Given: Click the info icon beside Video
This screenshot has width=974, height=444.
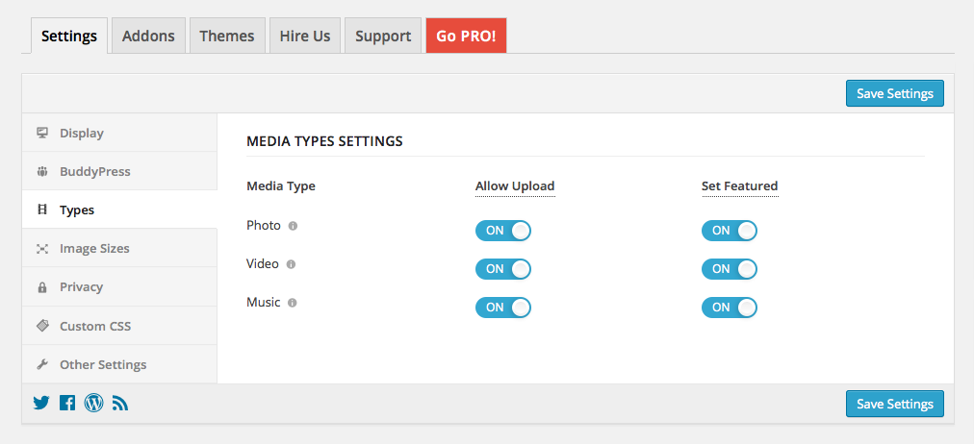Looking at the screenshot, I should click(x=292, y=264).
